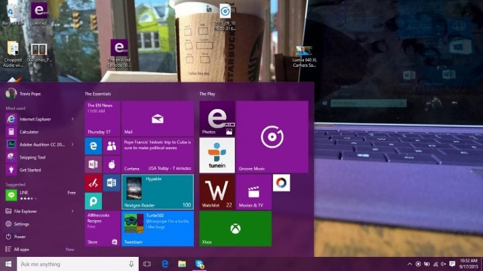Select the 004Sones_P desktop file
The height and width of the screenshot is (271, 483).
click(x=39, y=53)
